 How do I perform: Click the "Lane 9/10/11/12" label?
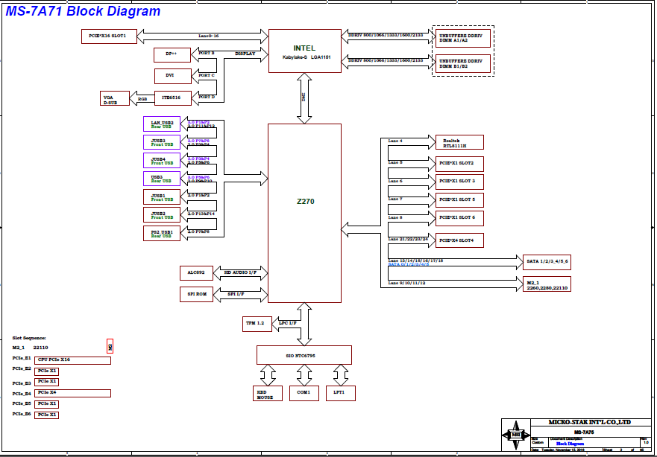[407, 283]
